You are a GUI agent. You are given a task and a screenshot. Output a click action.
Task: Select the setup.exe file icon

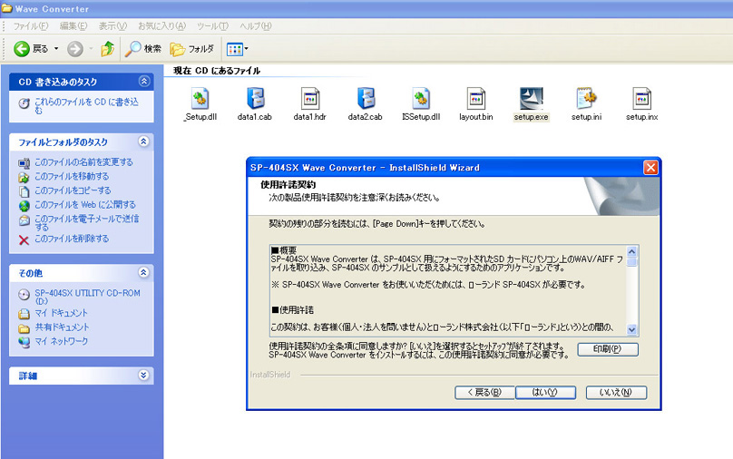pyautogui.click(x=531, y=99)
